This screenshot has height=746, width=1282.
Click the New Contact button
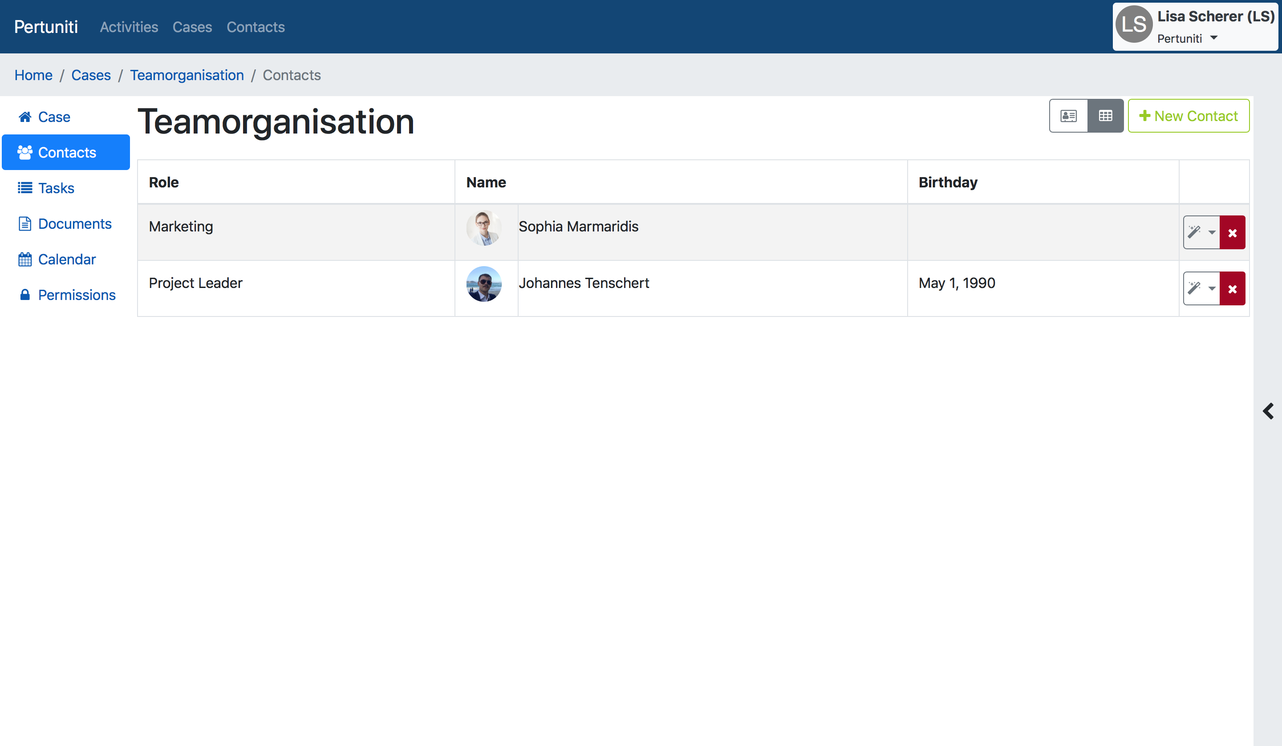click(1189, 116)
